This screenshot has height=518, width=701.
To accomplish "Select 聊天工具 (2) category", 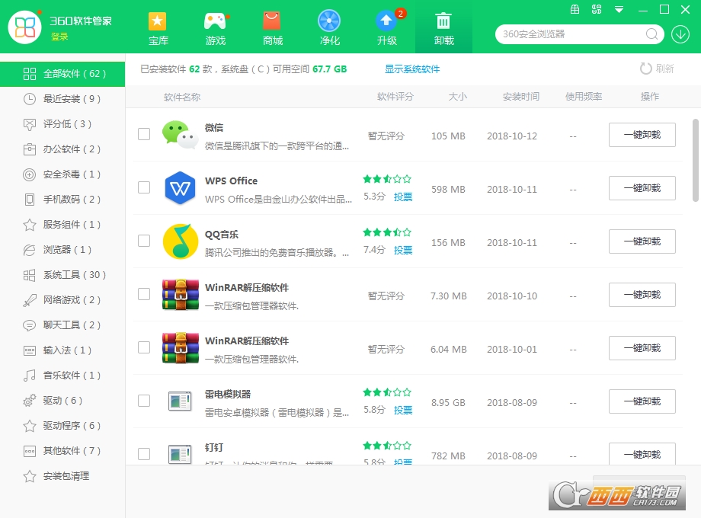I will tap(62, 325).
